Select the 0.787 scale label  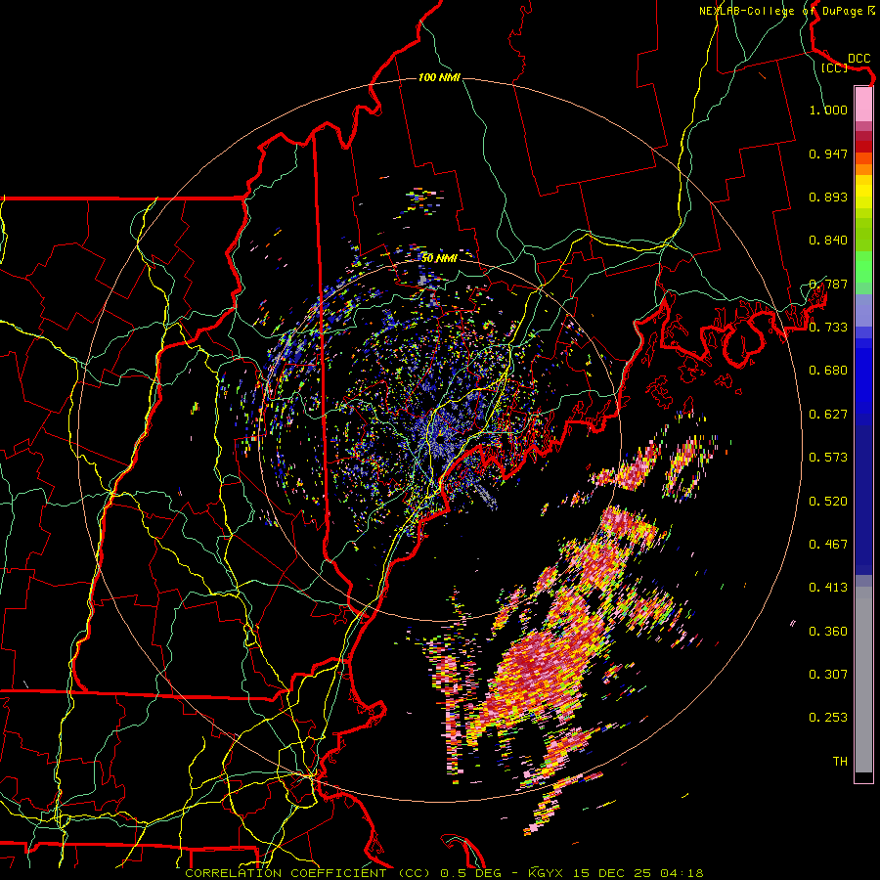point(828,284)
